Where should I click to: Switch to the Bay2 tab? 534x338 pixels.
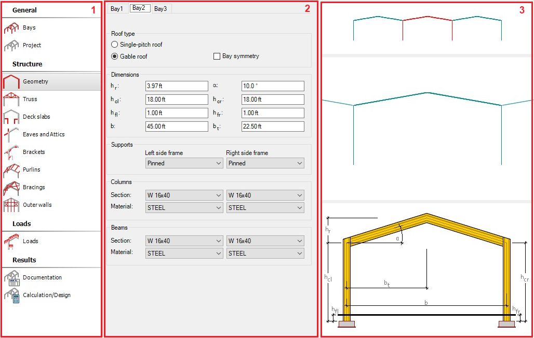(139, 8)
